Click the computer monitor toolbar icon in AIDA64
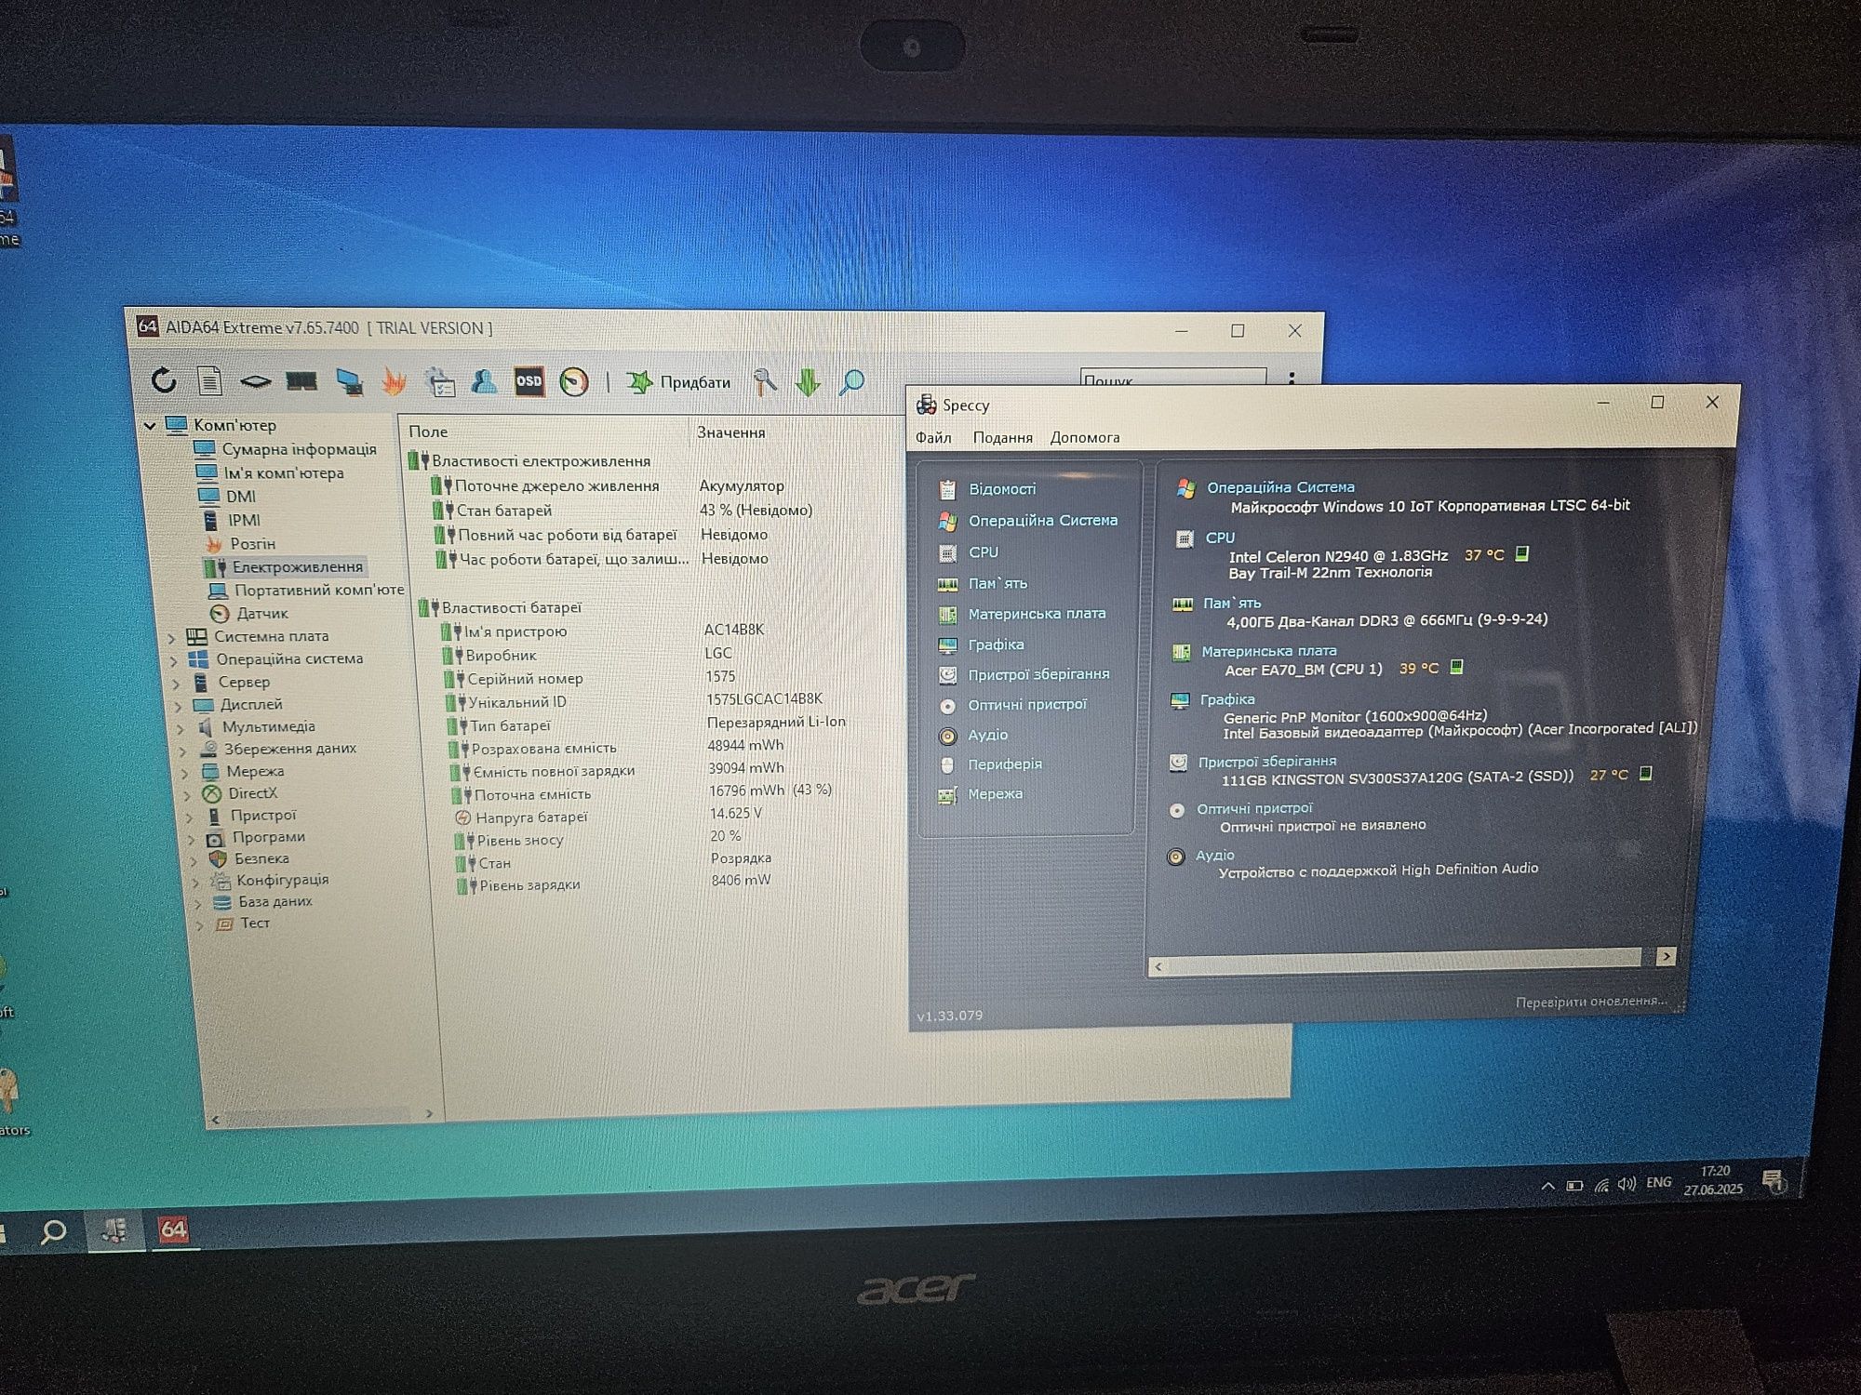Image resolution: width=1861 pixels, height=1395 pixels. tap(350, 381)
